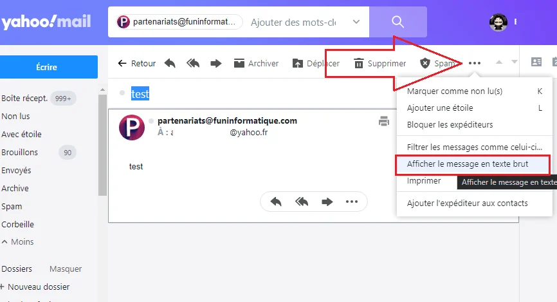Open the Corbeille folder
This screenshot has width=557, height=302.
point(18,224)
